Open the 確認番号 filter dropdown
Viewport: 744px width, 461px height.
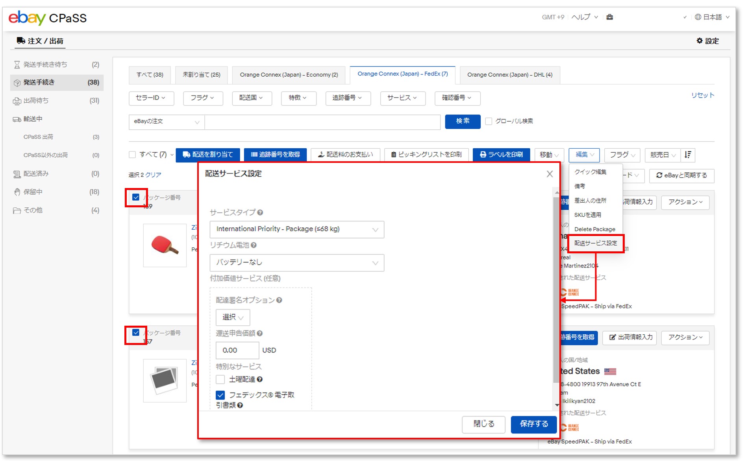(x=457, y=98)
